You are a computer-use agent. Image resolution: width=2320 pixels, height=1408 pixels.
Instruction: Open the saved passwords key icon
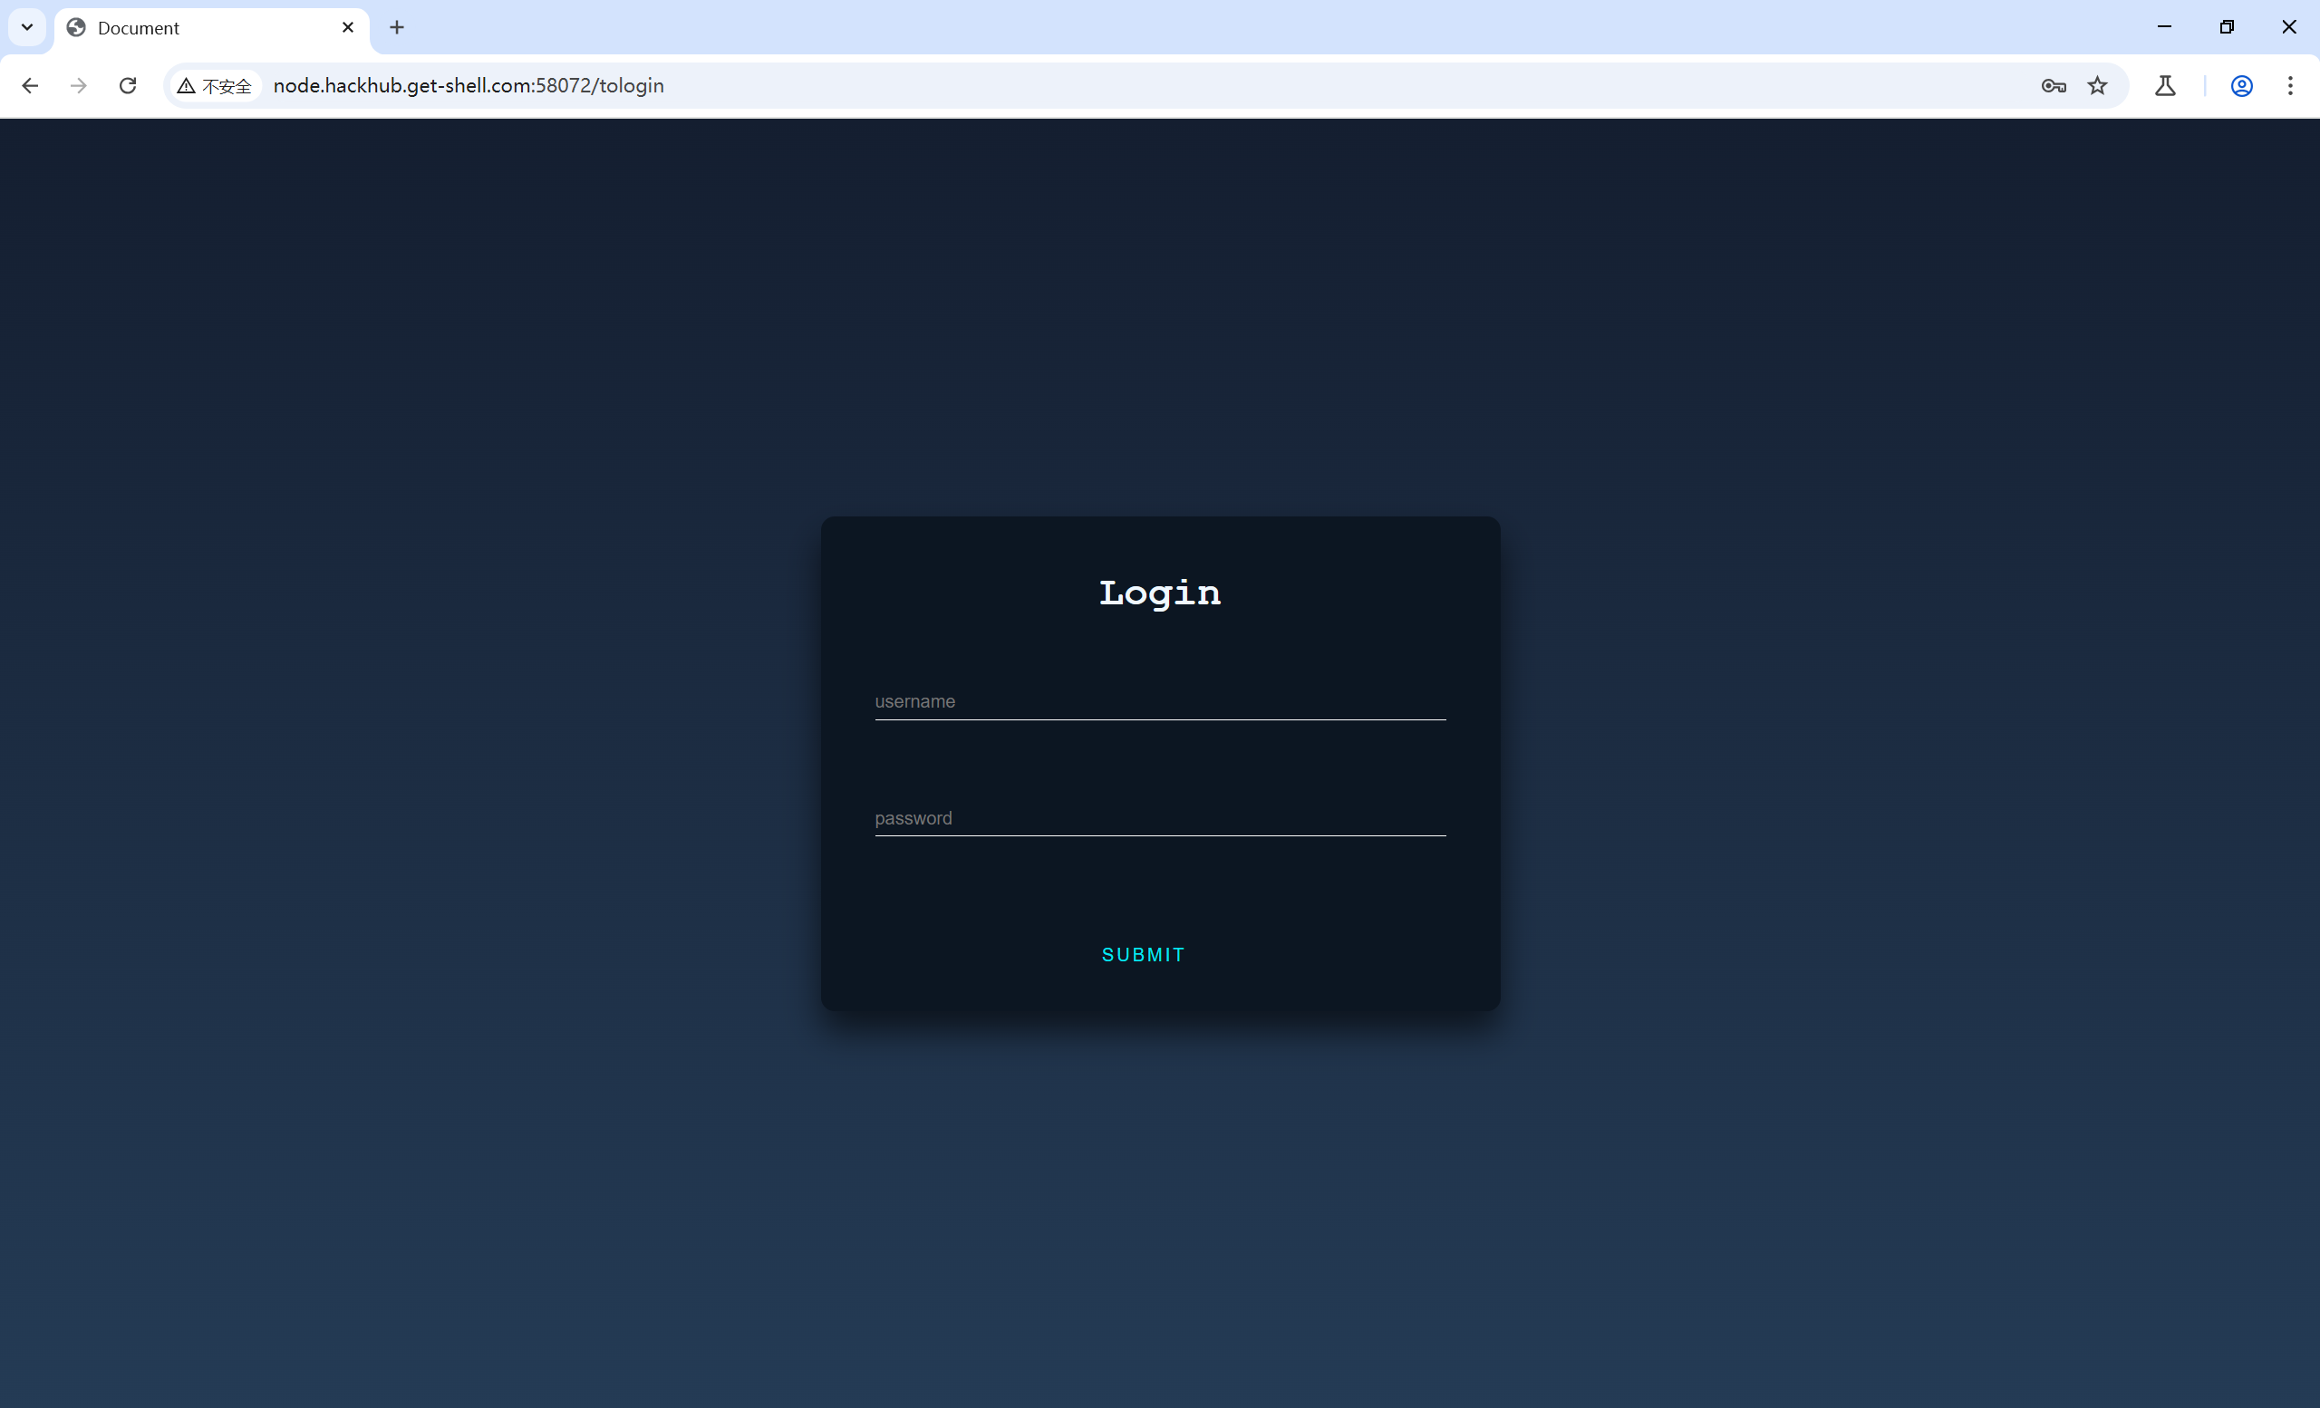[x=2054, y=86]
